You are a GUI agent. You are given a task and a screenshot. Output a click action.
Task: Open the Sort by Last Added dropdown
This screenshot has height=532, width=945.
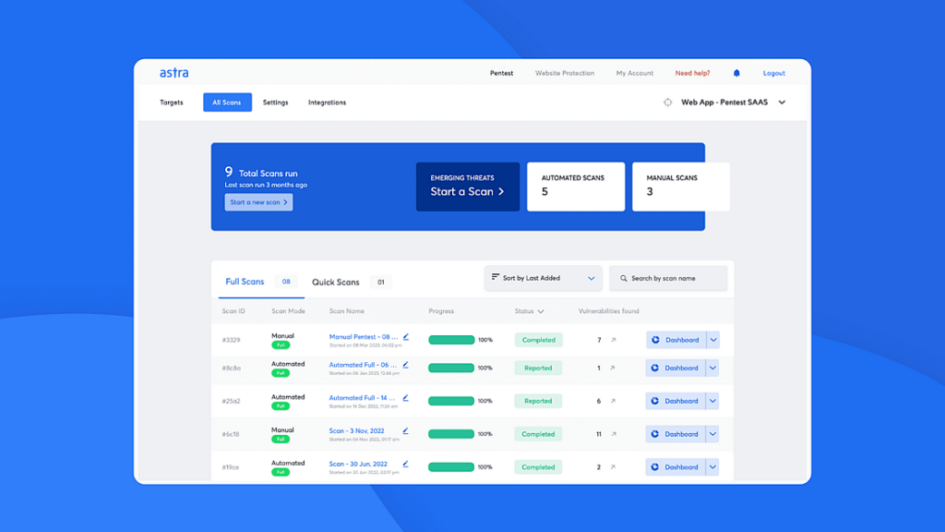543,278
